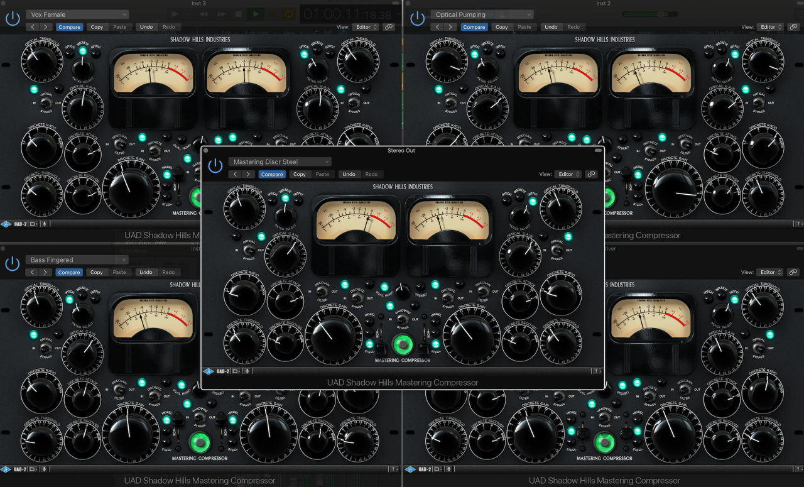Click the green power jewel above Mastering Compressor label
Screen dimensions: 804x487
[403, 345]
